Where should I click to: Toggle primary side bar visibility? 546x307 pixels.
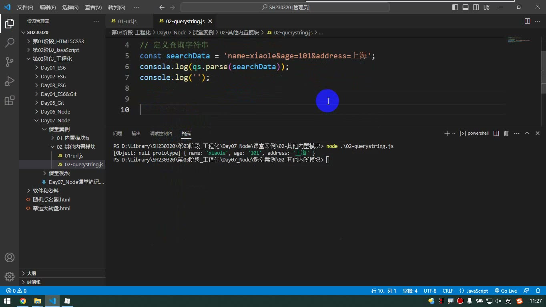455,7
